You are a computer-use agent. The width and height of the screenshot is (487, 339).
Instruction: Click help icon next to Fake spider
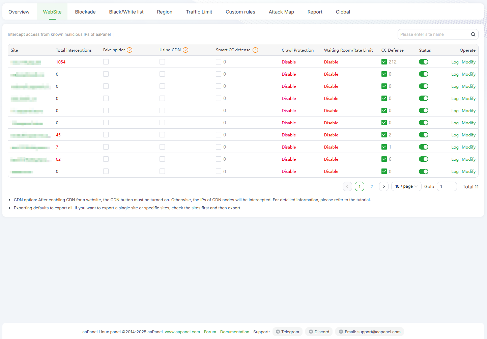(x=130, y=50)
